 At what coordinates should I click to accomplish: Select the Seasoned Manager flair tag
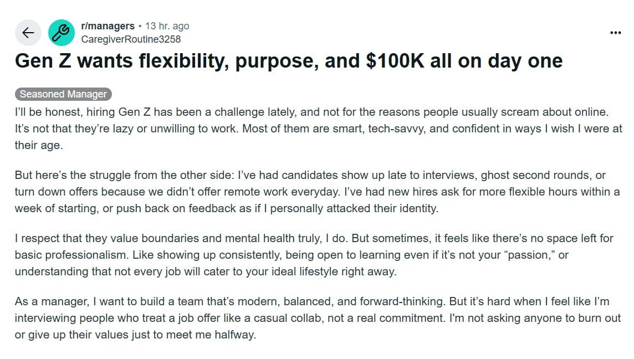[64, 94]
